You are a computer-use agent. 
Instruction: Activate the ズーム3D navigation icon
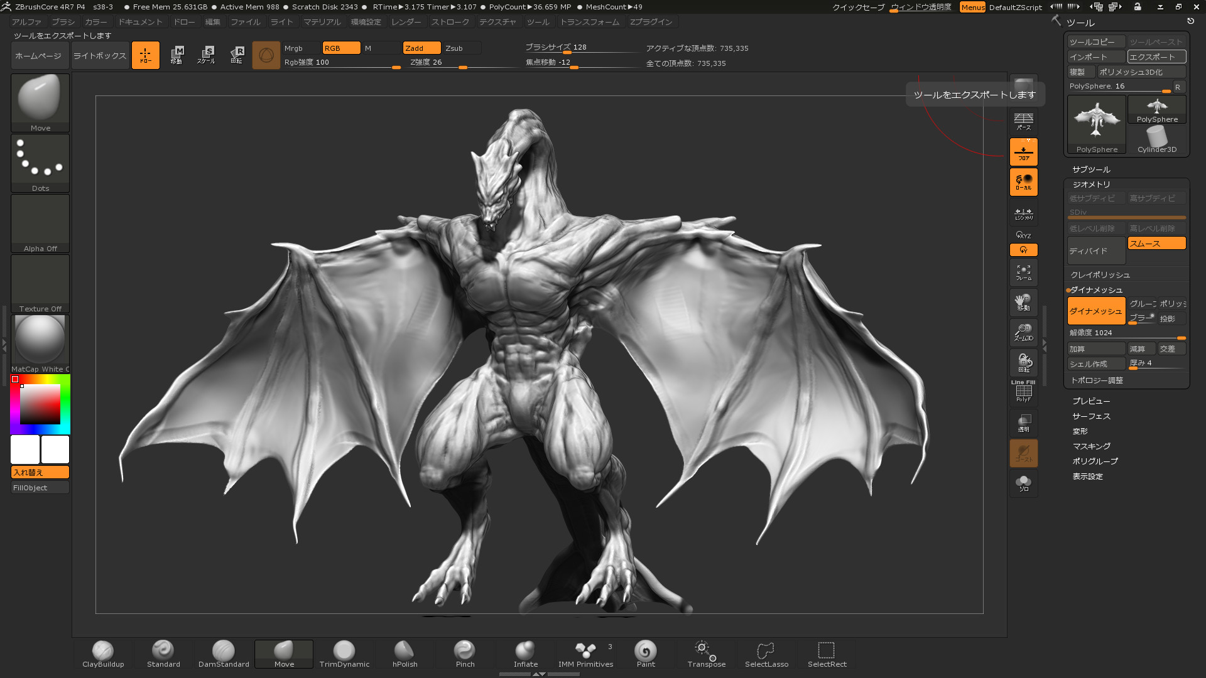pyautogui.click(x=1023, y=333)
